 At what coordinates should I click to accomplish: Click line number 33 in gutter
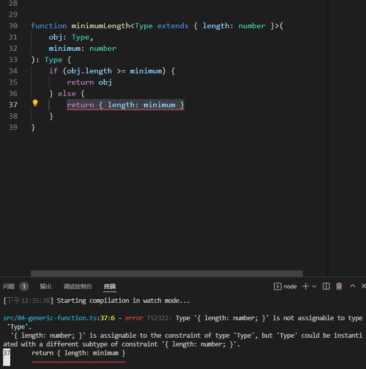(x=13, y=60)
